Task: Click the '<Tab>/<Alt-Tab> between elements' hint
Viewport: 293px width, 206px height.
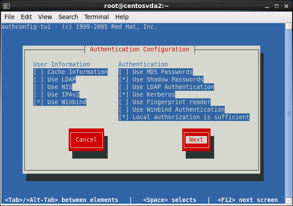Action: pos(62,200)
